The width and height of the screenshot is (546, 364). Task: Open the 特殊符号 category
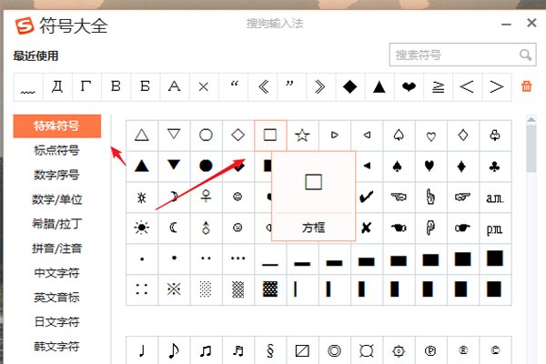click(57, 126)
